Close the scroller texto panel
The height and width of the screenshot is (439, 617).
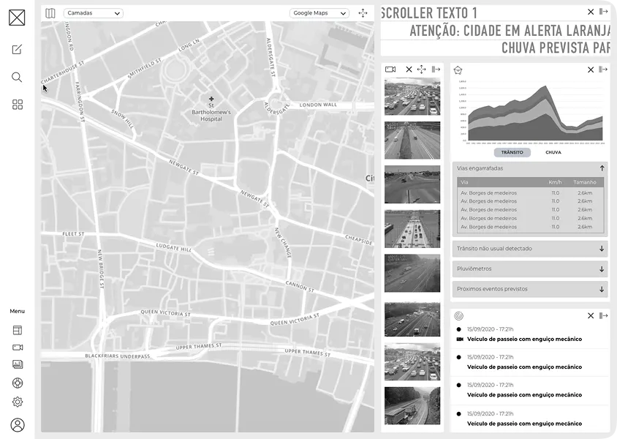(591, 12)
